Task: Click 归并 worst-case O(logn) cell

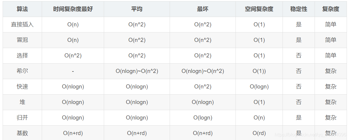Action: [x=203, y=118]
